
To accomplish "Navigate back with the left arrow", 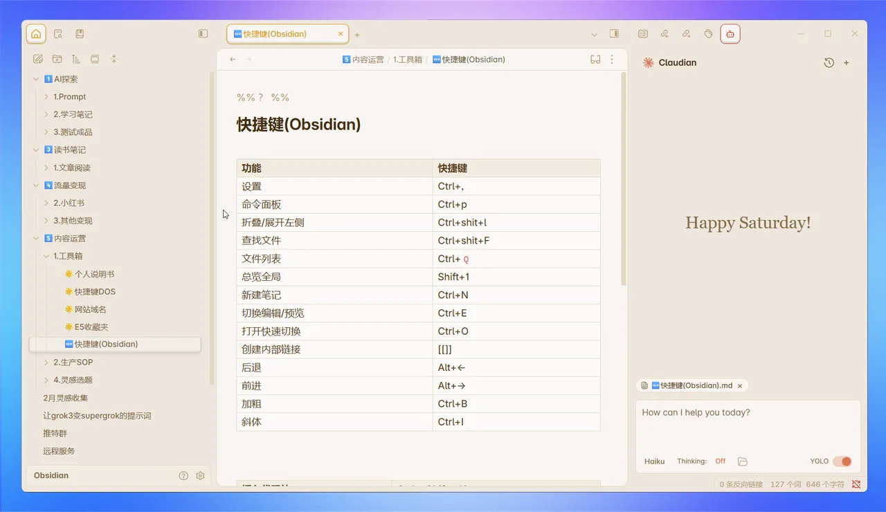I will [233, 60].
